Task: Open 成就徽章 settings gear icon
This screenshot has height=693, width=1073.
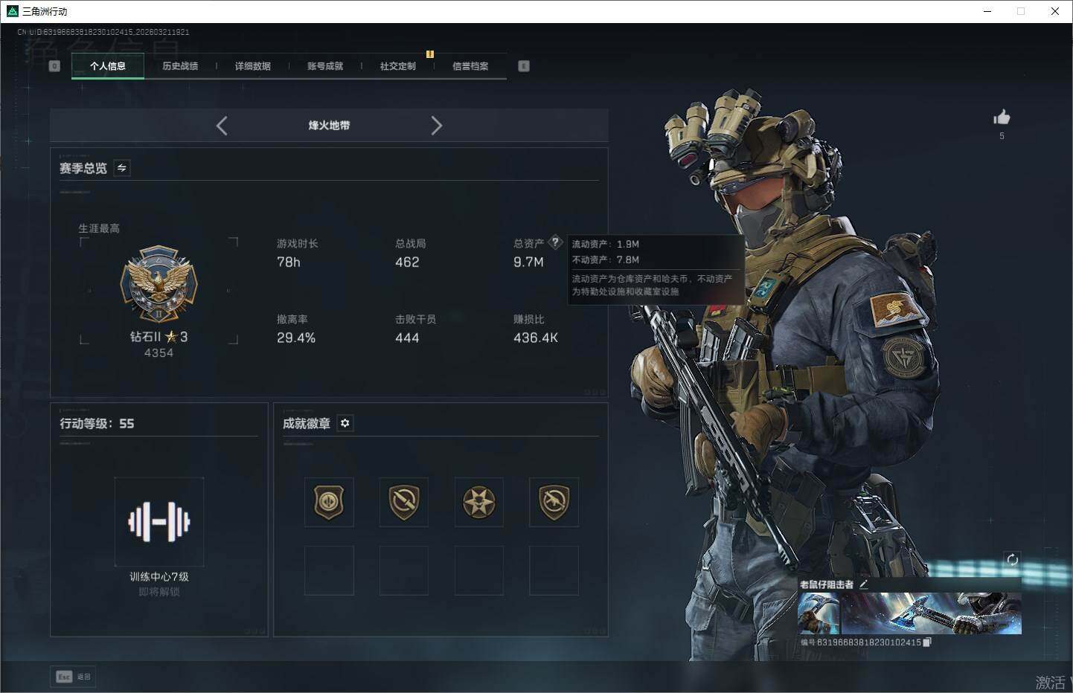Action: 345,423
